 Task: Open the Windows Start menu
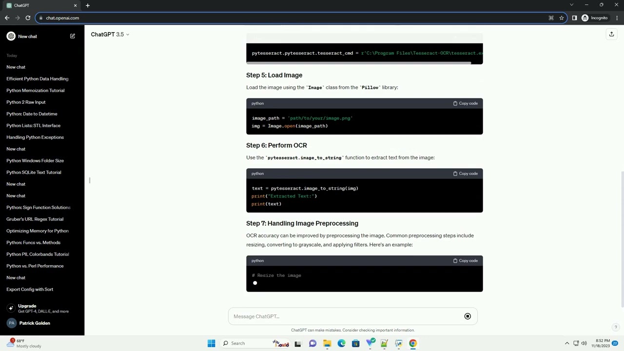(211, 343)
